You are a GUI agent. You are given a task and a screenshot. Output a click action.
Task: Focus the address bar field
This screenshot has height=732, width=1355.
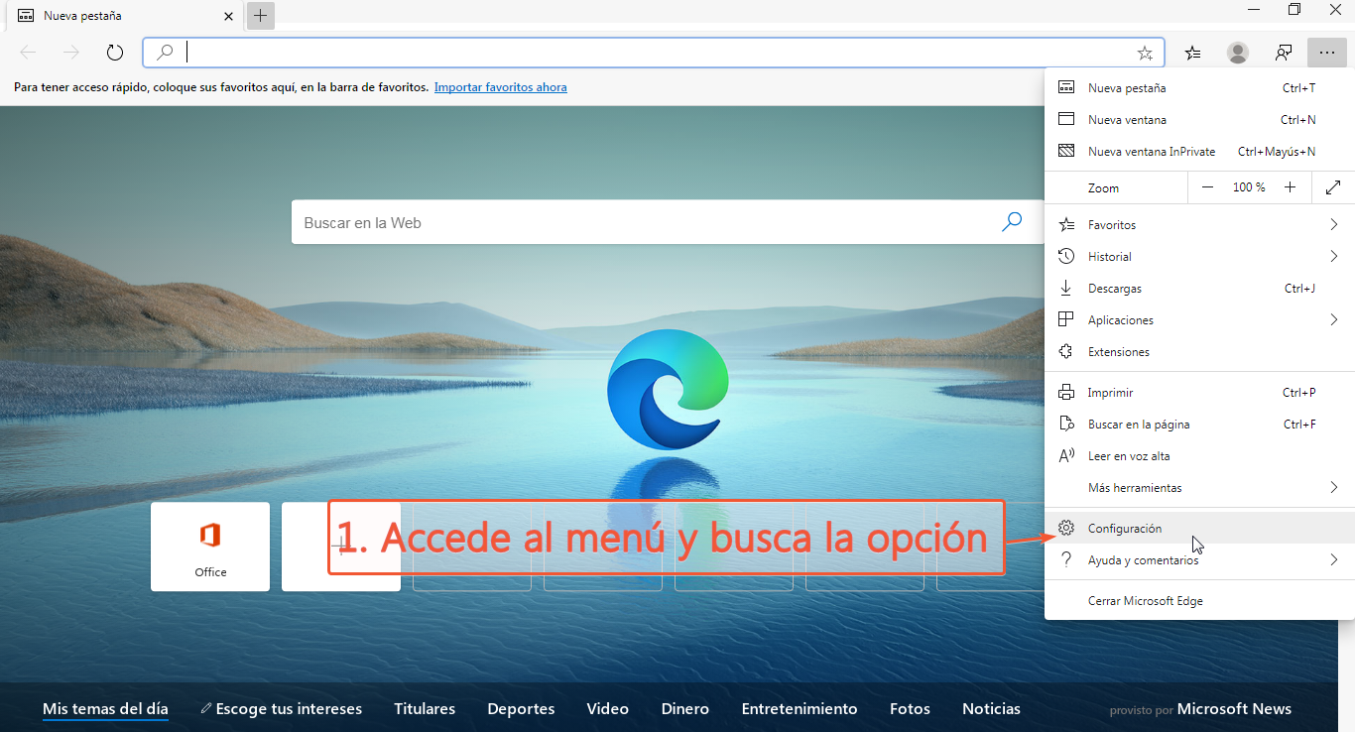tap(655, 53)
